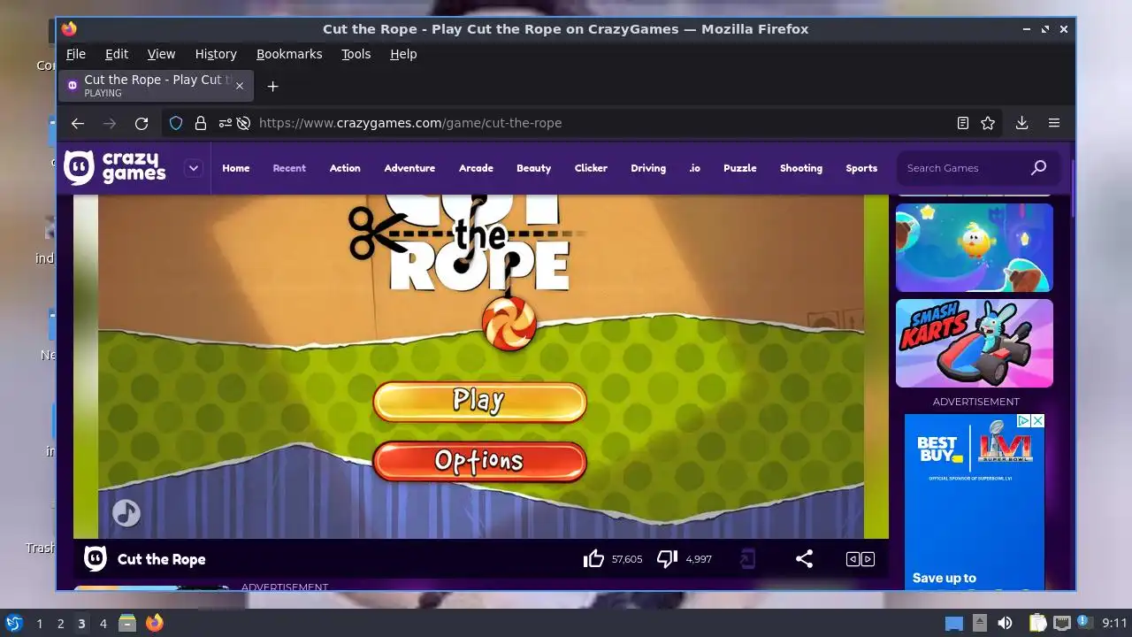Go to the Home category
This screenshot has height=637, width=1132.
236,168
